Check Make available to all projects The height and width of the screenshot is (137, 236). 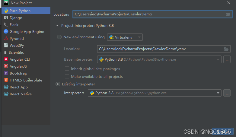tap(67, 76)
